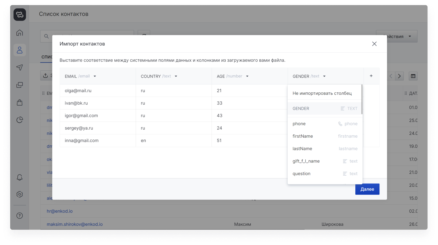The height and width of the screenshot is (245, 438).
Task: Click the contacts search input field
Action: pos(87,36)
